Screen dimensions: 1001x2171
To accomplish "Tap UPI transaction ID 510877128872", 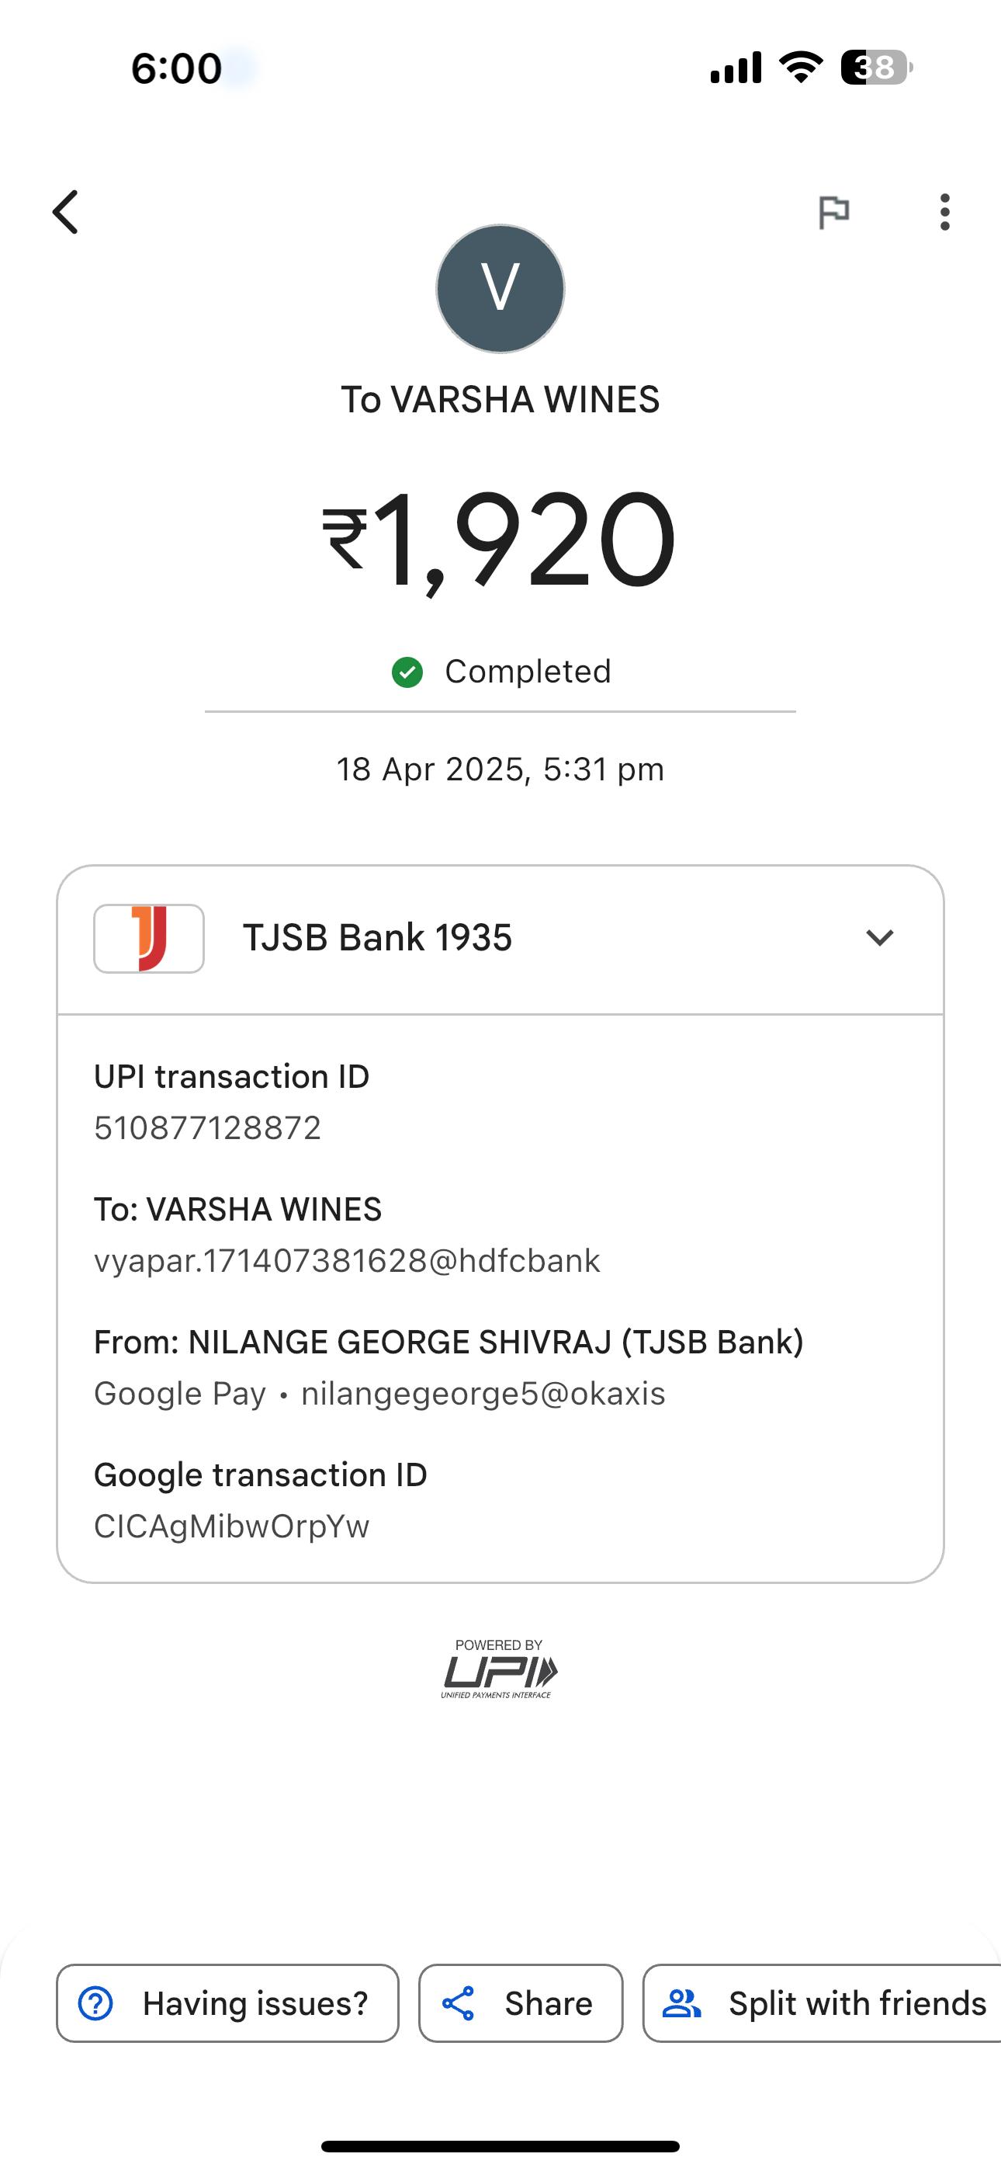I will click(207, 1127).
